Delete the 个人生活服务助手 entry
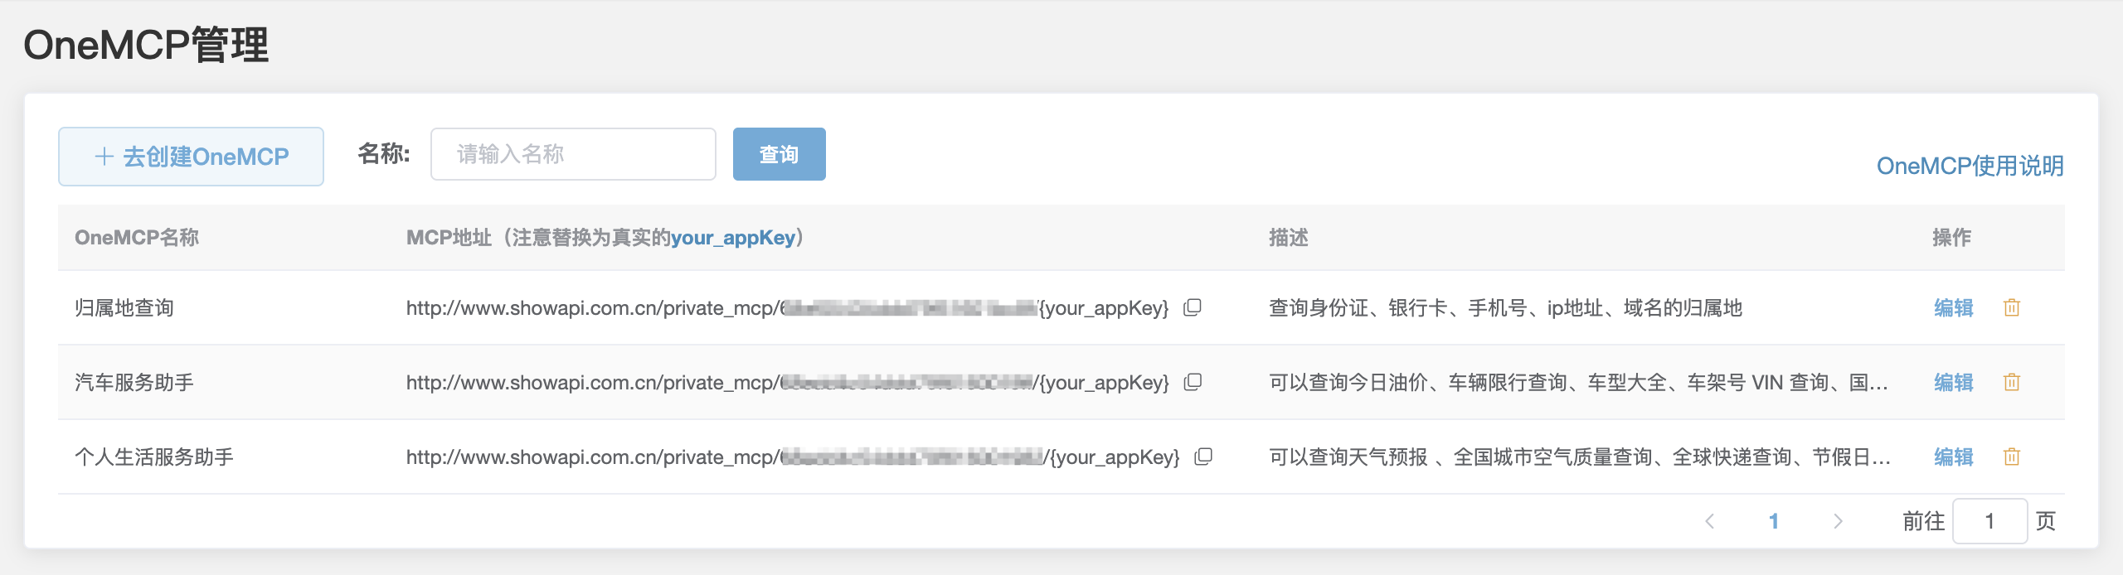 tap(2011, 457)
